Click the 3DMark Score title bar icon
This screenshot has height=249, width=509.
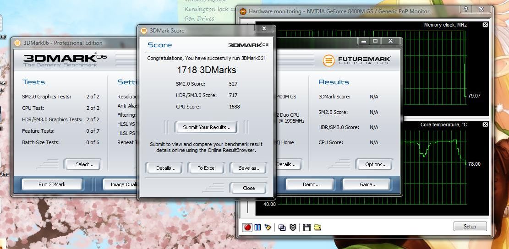click(x=143, y=31)
